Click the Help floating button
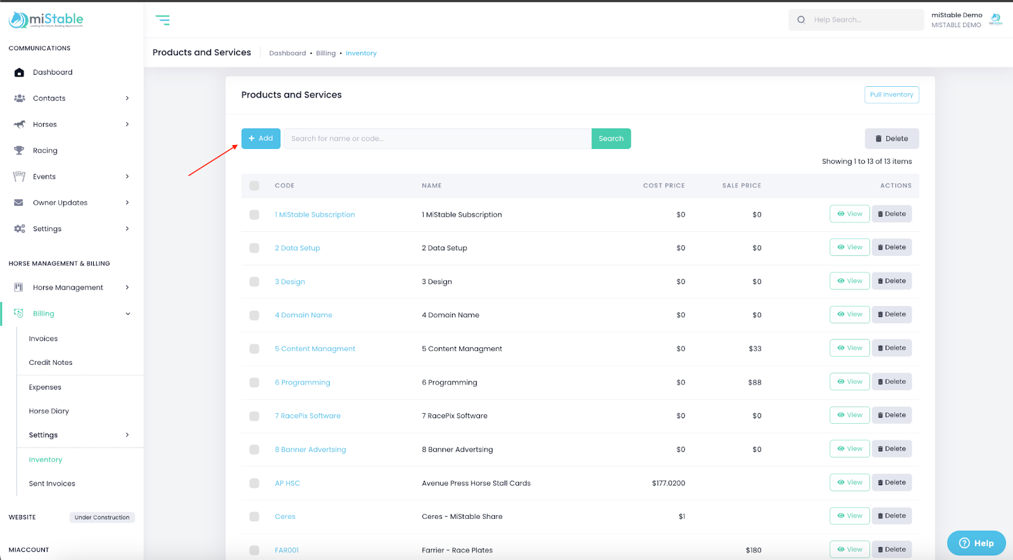The image size is (1013, 560). [x=976, y=543]
